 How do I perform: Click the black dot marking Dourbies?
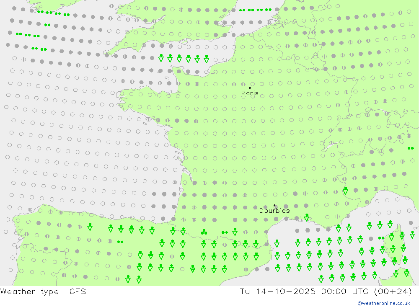tap(274, 205)
